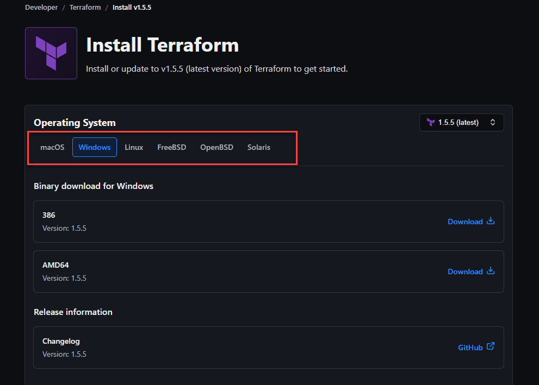Click Download link for 386 version
539x385 pixels.
point(465,222)
